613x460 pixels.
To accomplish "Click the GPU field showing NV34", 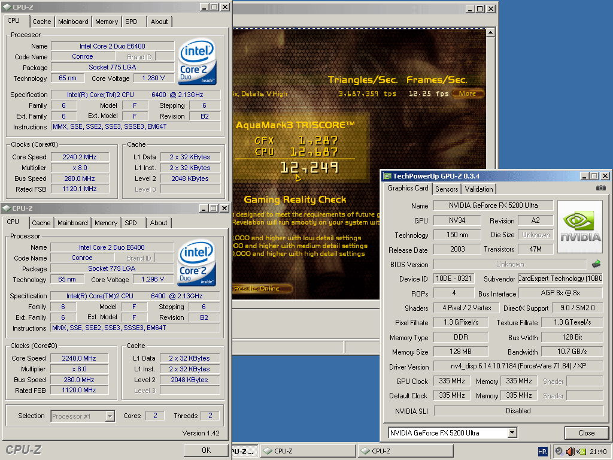I will tap(457, 220).
